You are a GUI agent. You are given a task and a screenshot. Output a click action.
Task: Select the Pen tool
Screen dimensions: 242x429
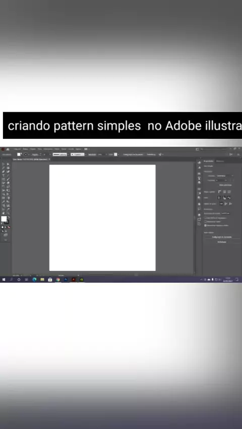pyautogui.click(x=4, y=172)
